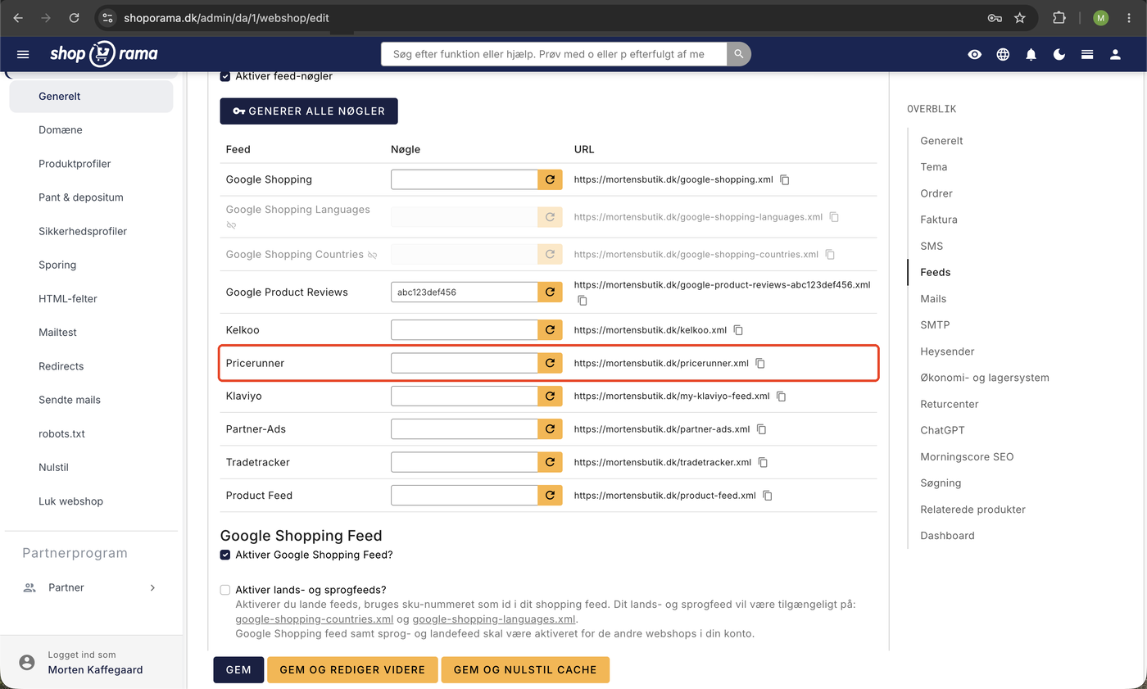
Task: Copy the Google Shopping feed URL
Action: coord(785,179)
